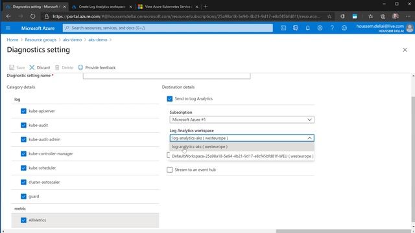Click the user account avatar
This screenshot has width=415, height=233.
pos(410,28)
